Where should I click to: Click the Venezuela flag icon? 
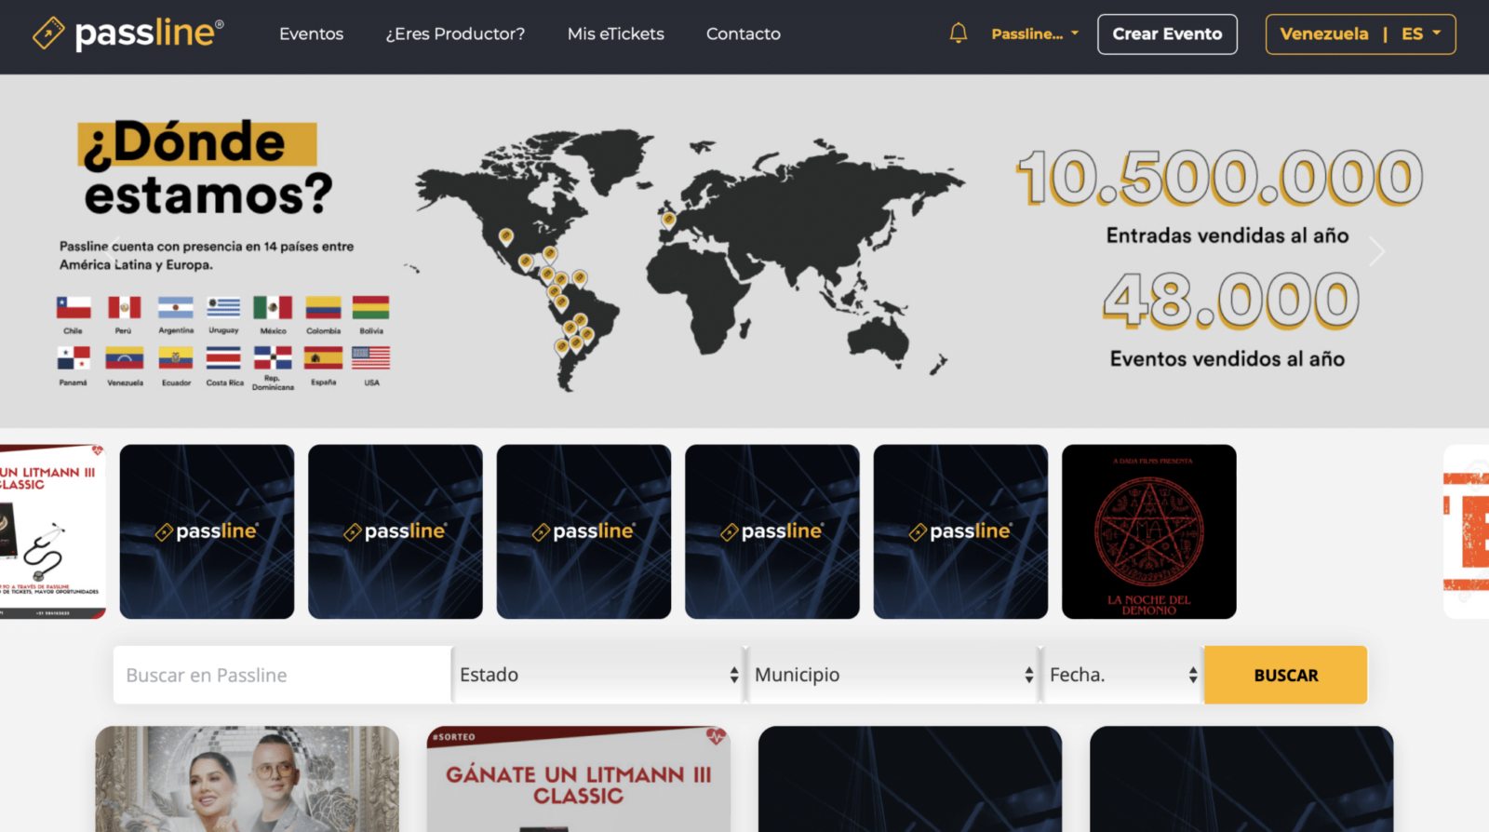pos(125,358)
